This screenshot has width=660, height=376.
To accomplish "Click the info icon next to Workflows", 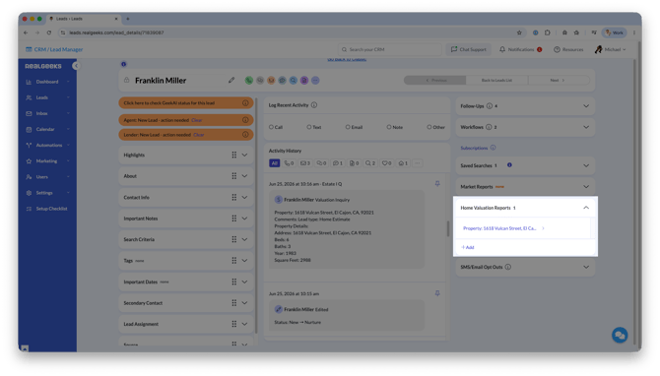I will tap(489, 127).
